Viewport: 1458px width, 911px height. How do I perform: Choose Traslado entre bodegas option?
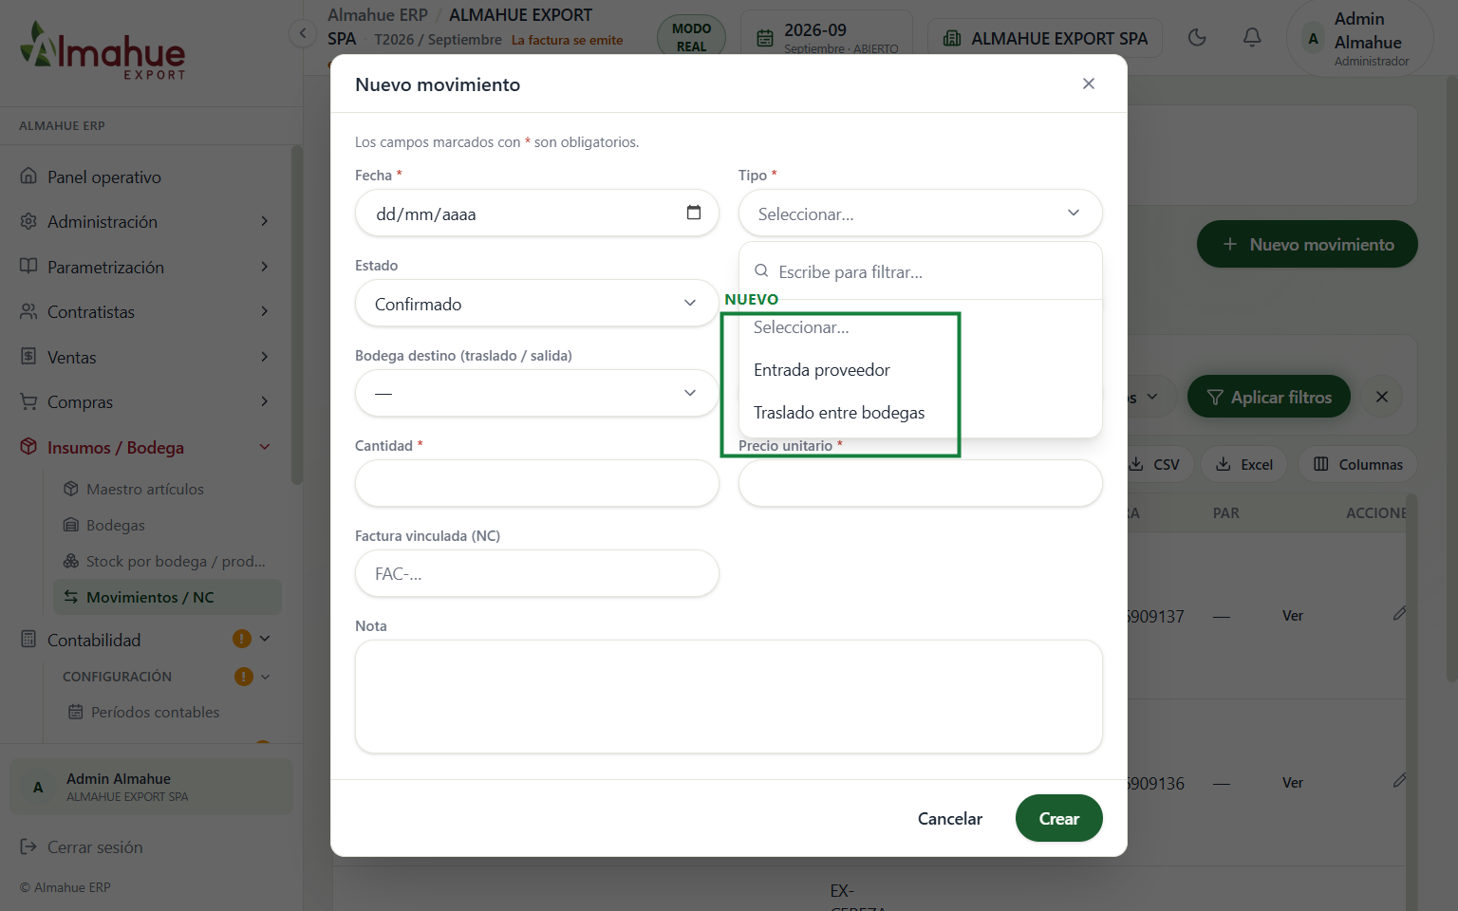pos(920,412)
